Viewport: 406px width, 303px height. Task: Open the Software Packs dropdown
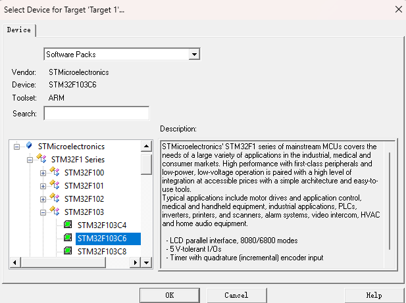(x=194, y=55)
